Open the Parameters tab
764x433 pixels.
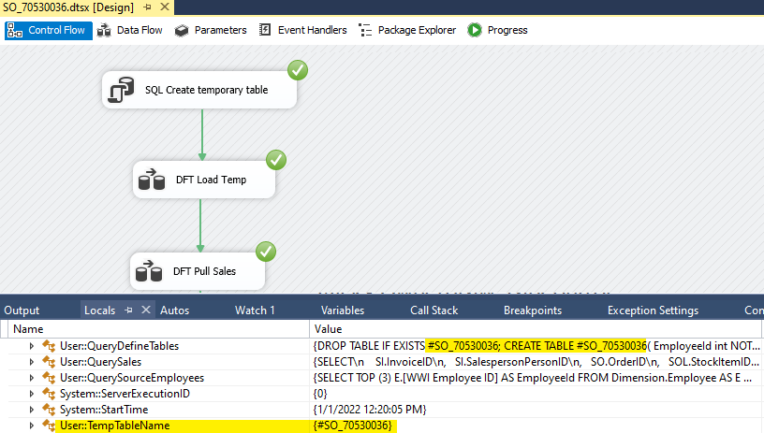(211, 30)
